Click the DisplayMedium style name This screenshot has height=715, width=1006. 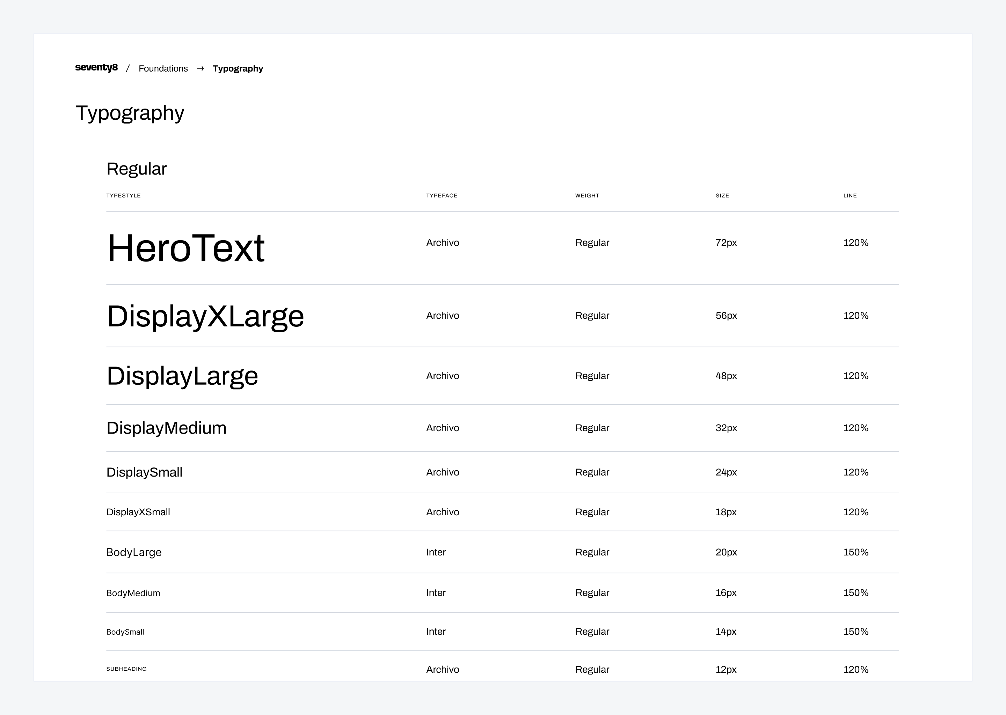(167, 428)
